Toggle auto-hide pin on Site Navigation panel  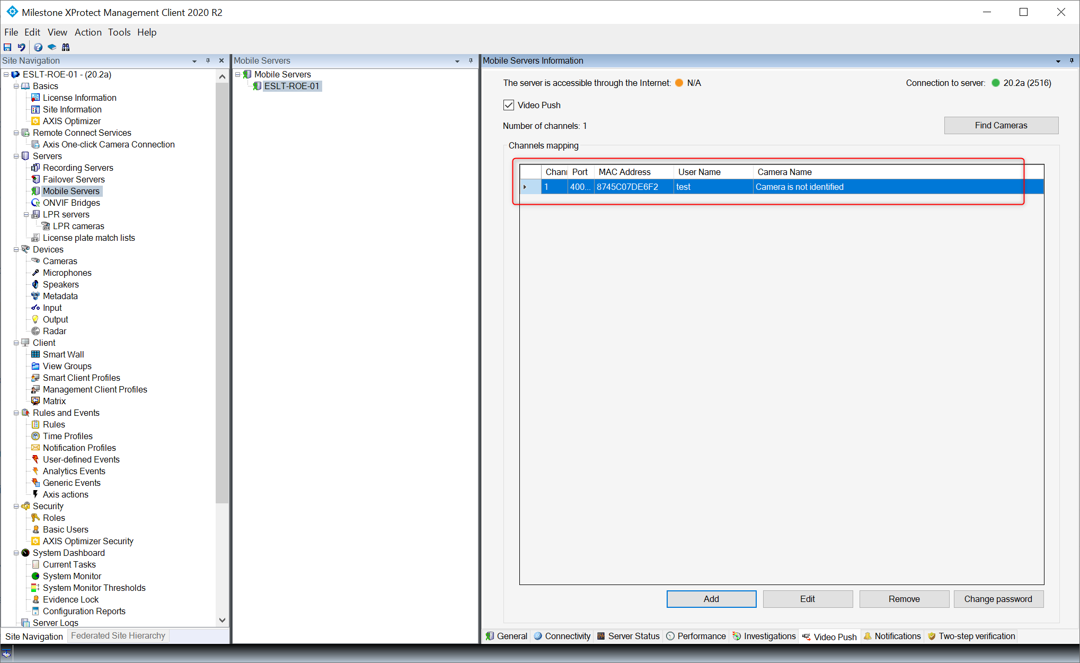[207, 60]
